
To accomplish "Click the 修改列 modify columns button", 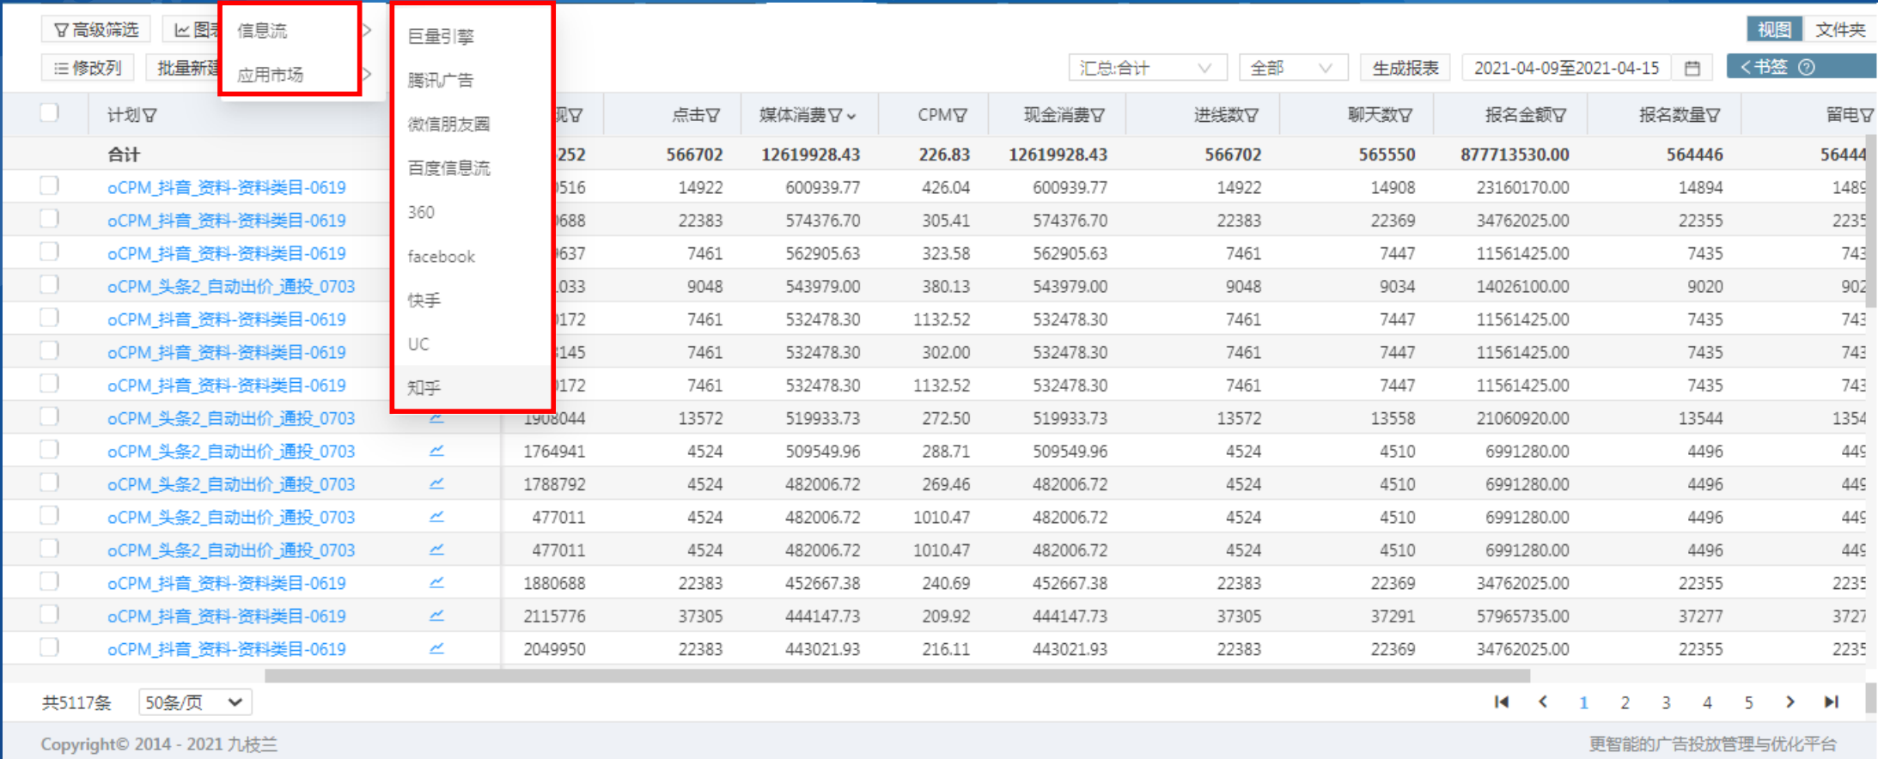I will (x=88, y=68).
